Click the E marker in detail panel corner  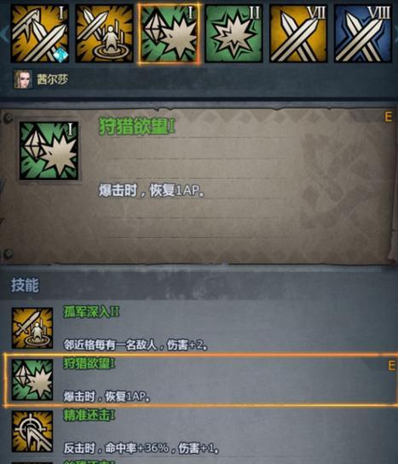coord(389,117)
